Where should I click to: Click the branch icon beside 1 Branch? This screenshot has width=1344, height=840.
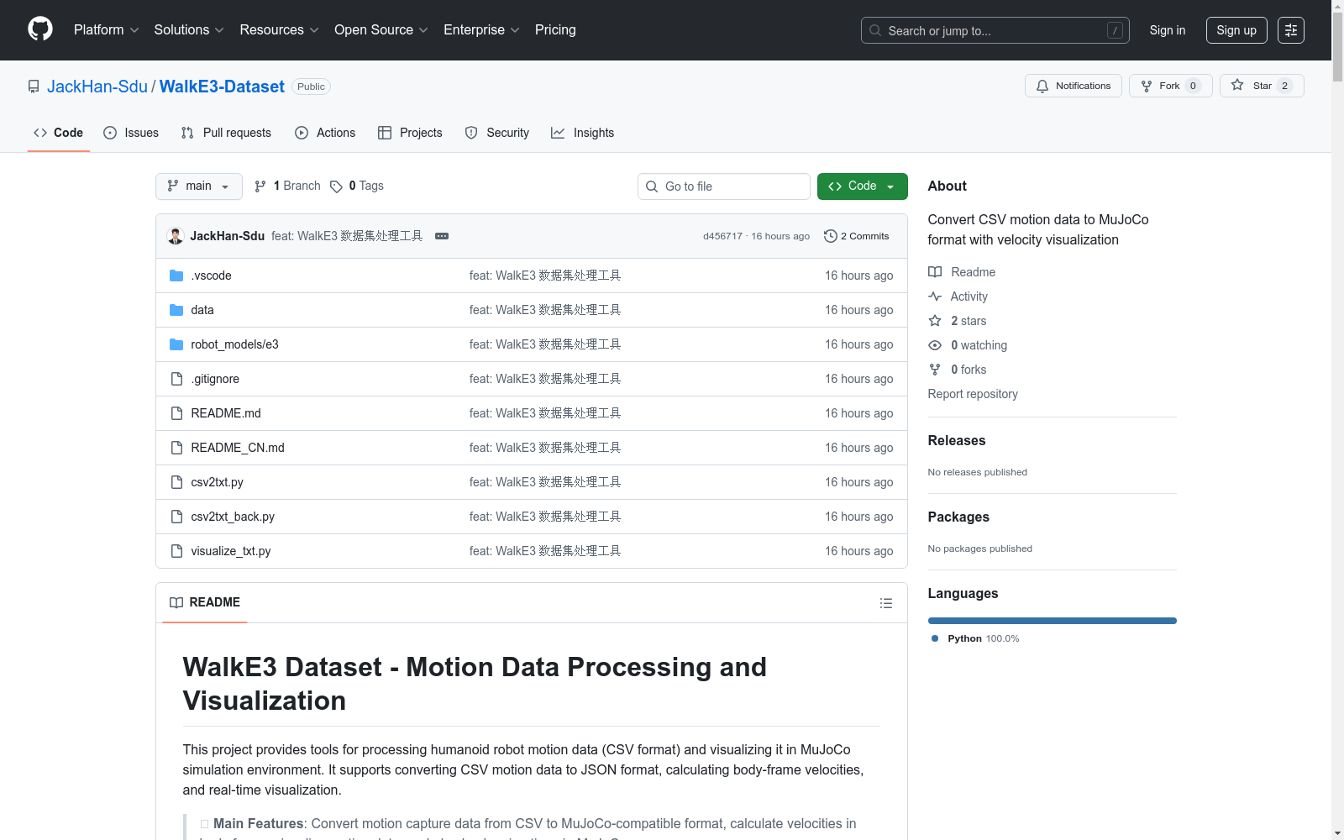(x=260, y=186)
